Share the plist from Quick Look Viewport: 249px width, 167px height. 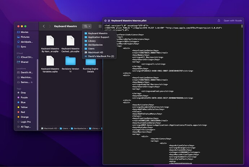click(x=219, y=21)
